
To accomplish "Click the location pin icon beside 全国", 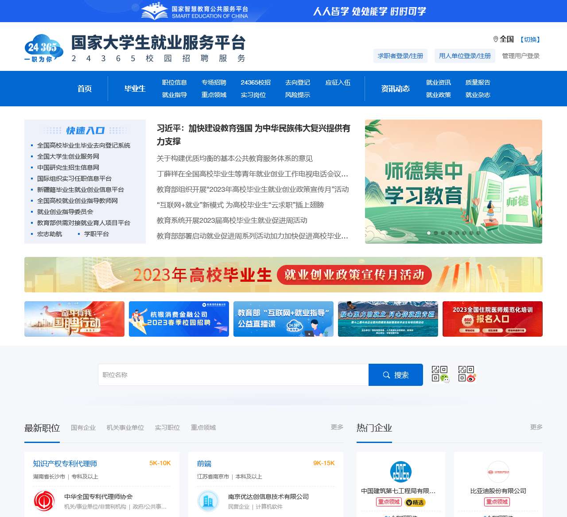I will point(496,39).
